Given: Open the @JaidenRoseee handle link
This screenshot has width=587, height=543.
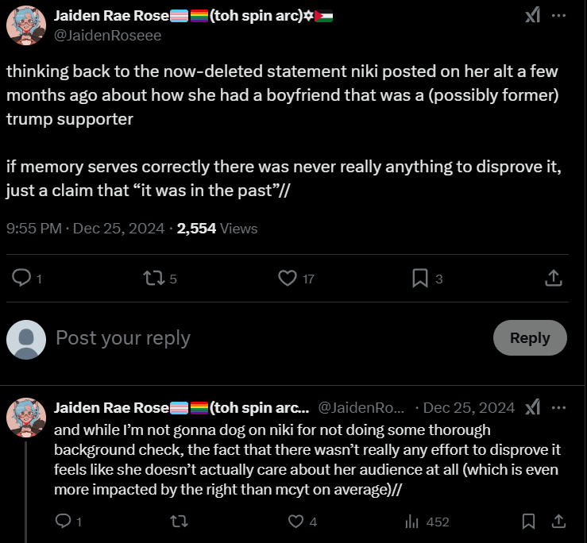Looking at the screenshot, I should (108, 35).
